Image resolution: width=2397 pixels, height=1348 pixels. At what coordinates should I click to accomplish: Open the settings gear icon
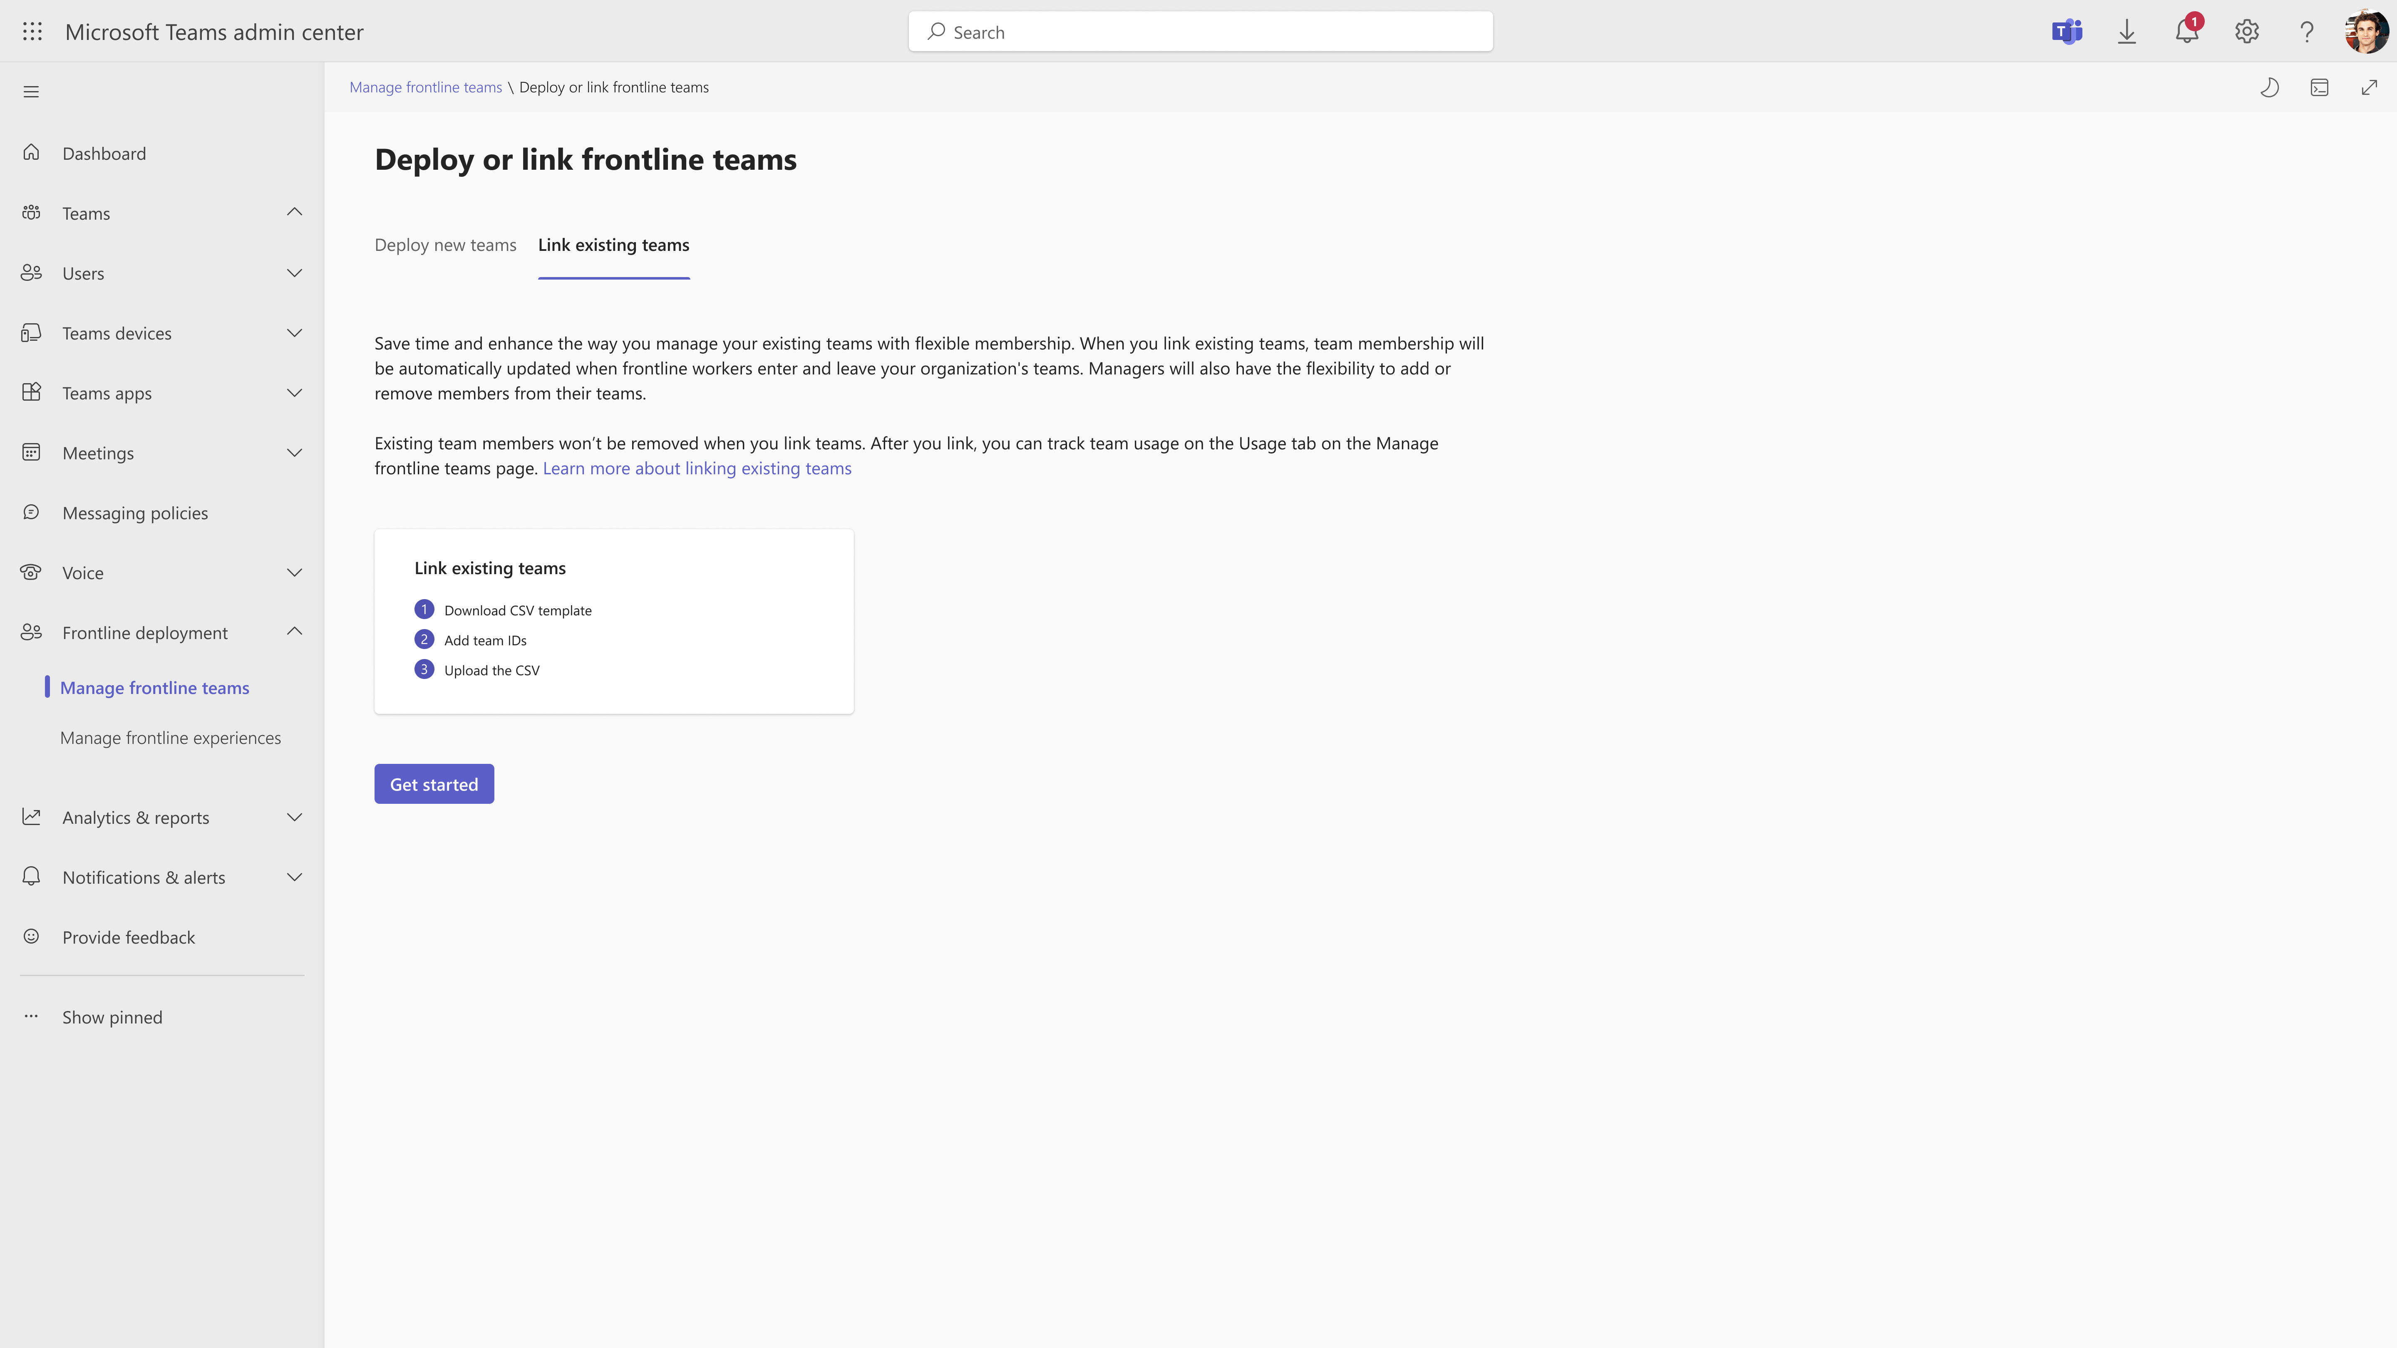[x=2246, y=32]
